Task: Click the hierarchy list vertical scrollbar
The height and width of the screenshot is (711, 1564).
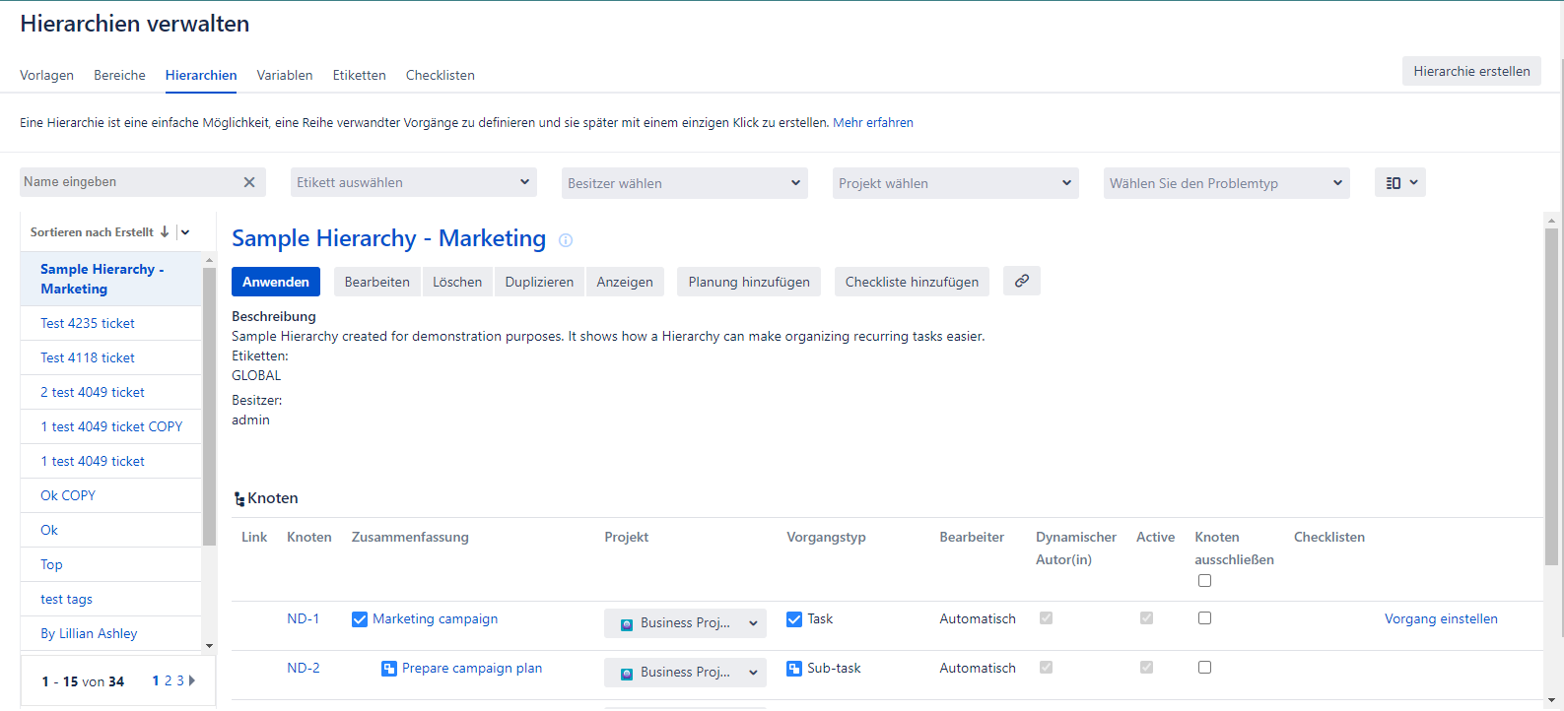Action: (x=209, y=404)
